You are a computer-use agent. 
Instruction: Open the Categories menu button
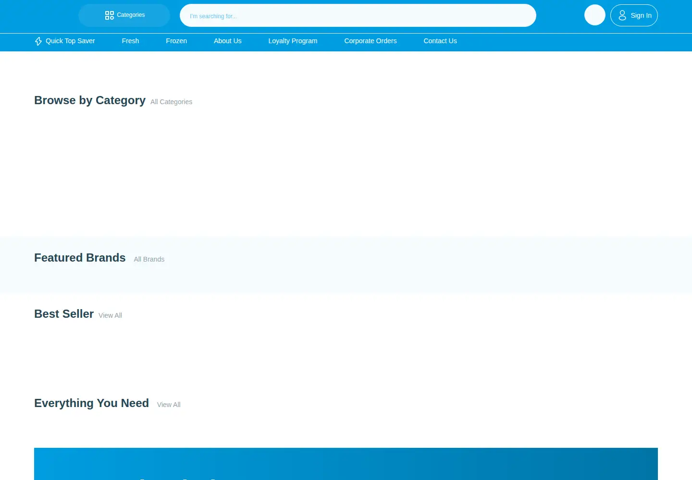point(124,15)
